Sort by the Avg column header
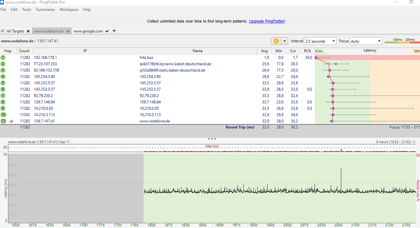Viewport: 420px width, 228px height. [x=264, y=51]
